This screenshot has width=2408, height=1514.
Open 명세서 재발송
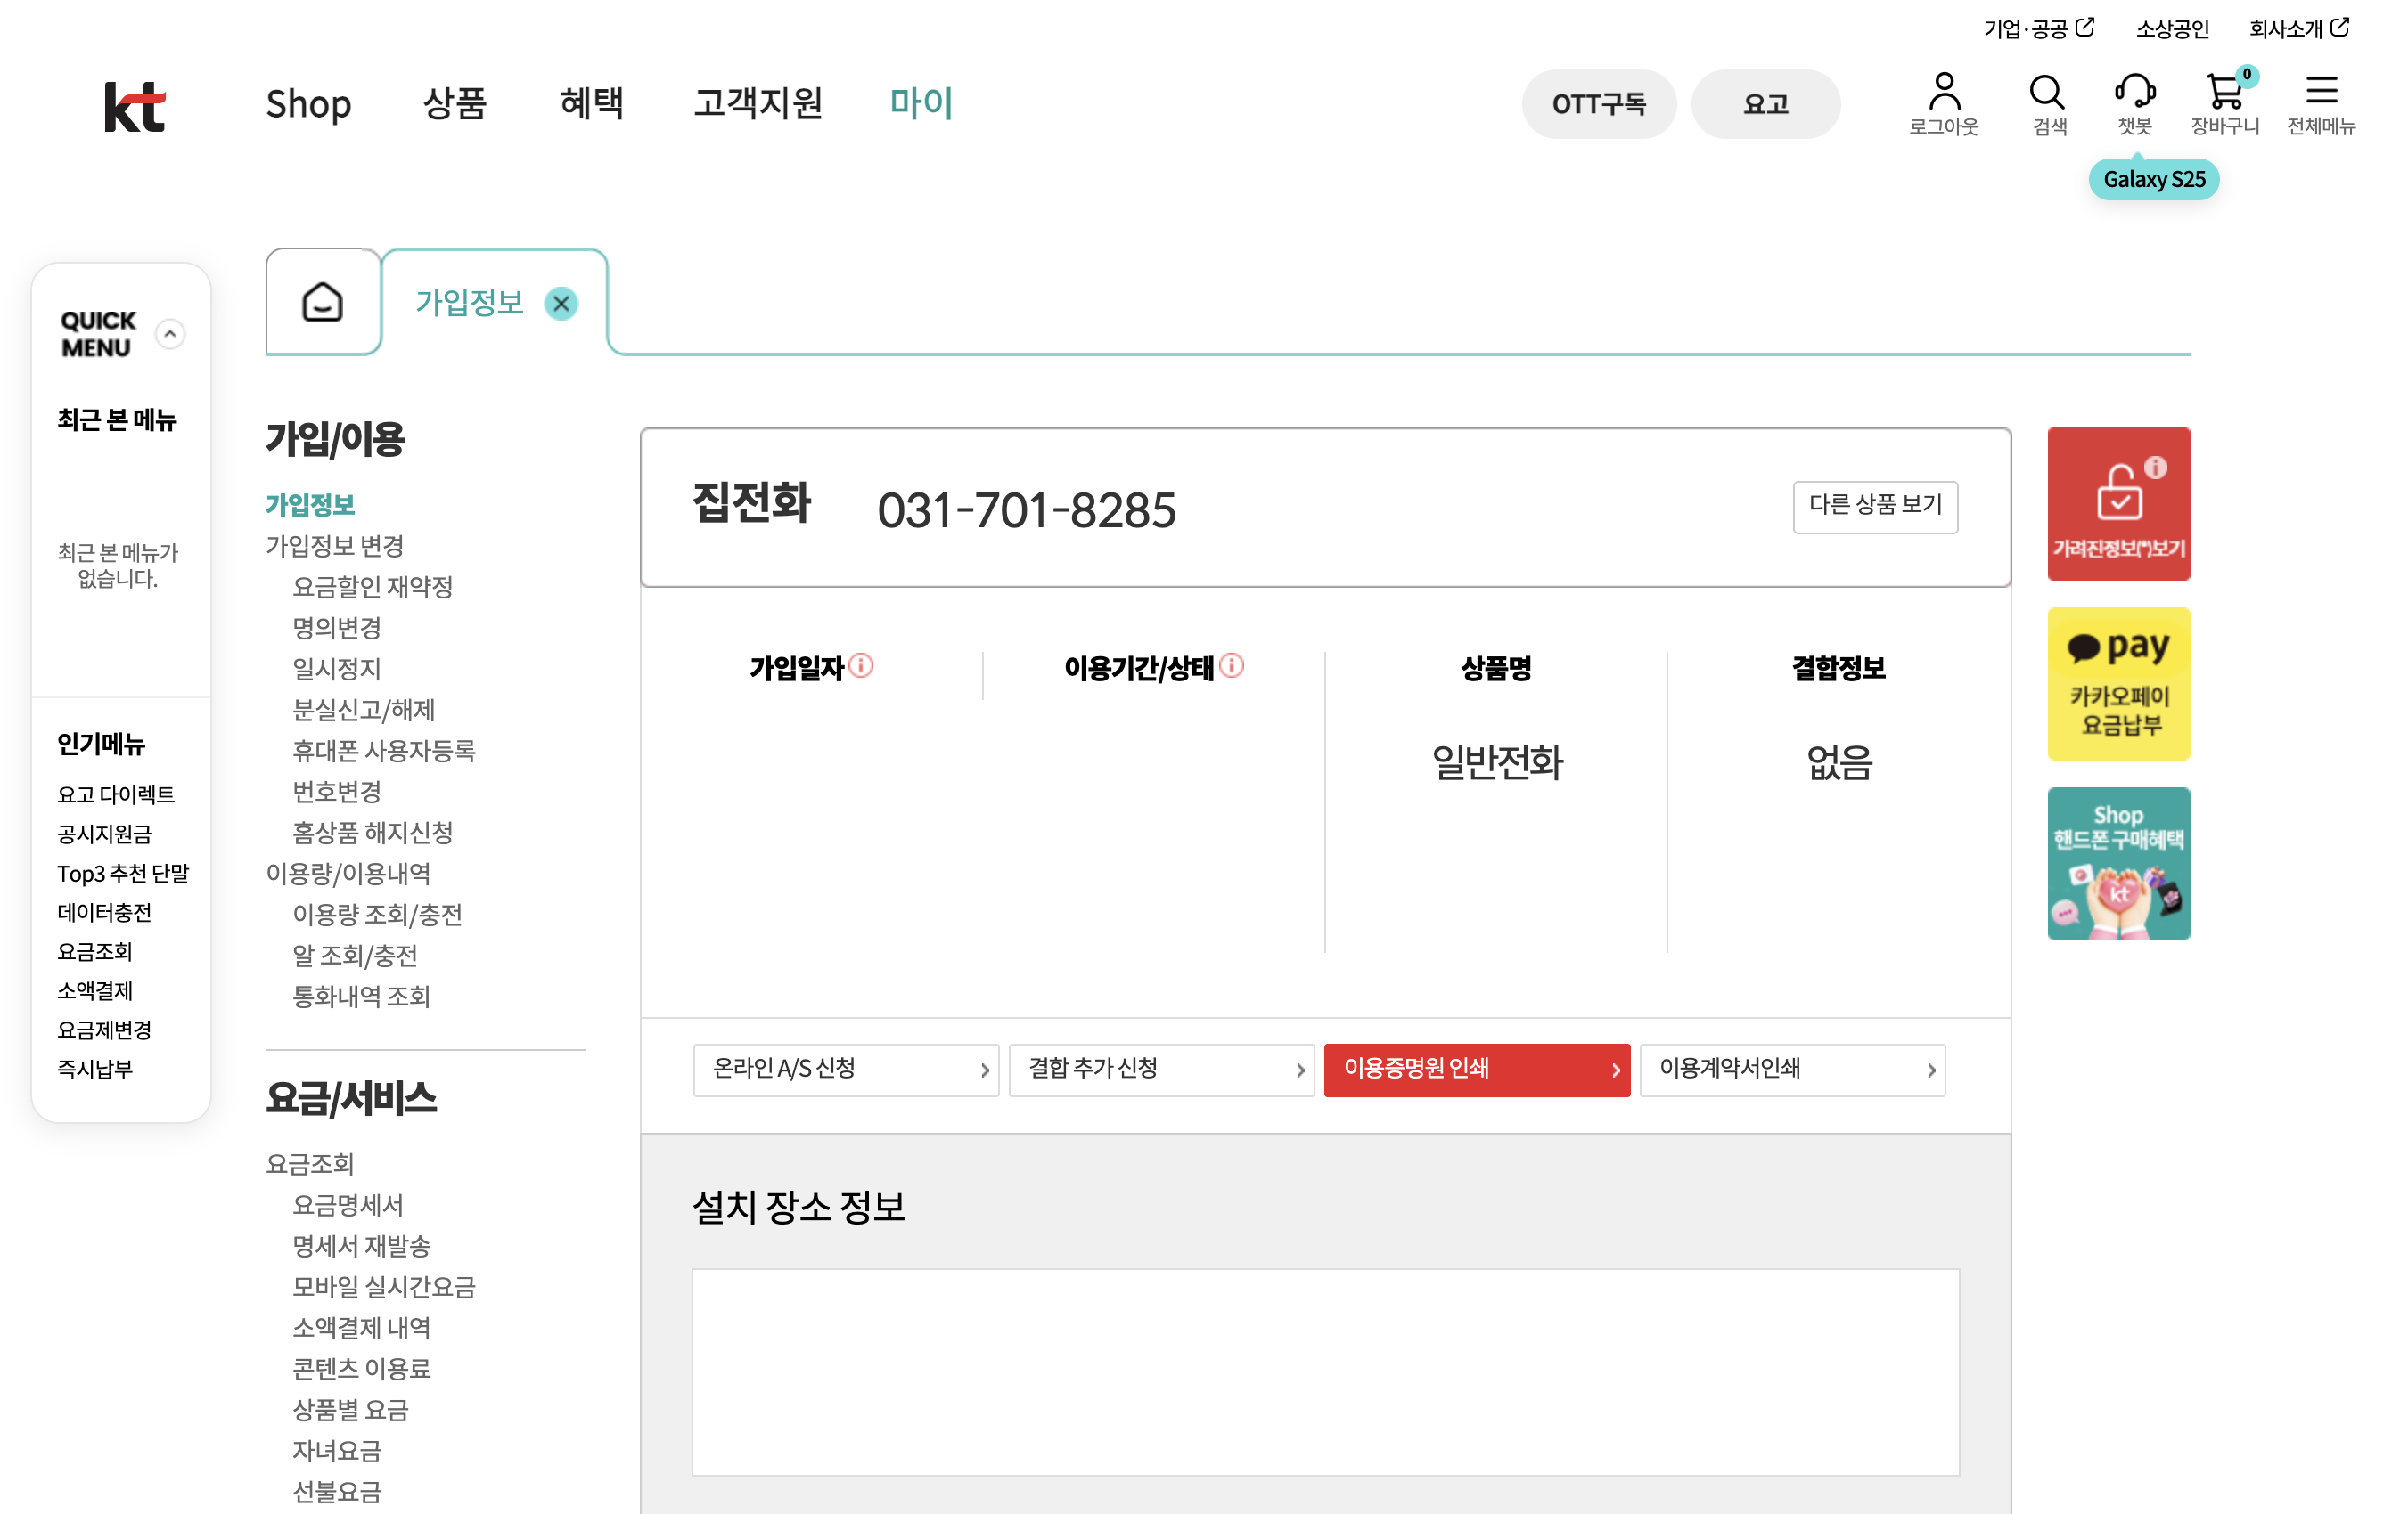tap(361, 1246)
